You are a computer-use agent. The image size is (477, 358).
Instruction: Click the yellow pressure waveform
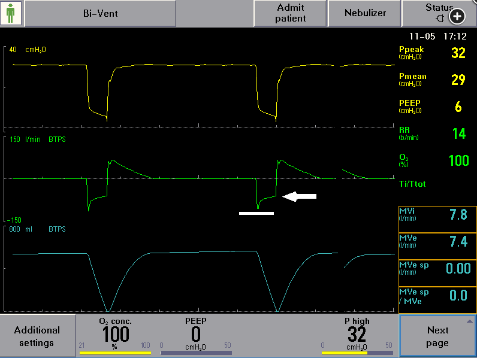click(x=180, y=65)
